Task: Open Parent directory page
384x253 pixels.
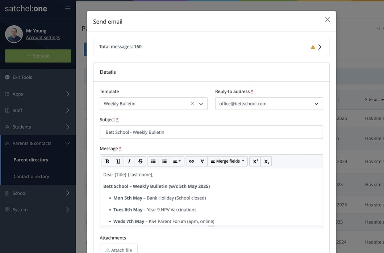Action: [x=31, y=160]
